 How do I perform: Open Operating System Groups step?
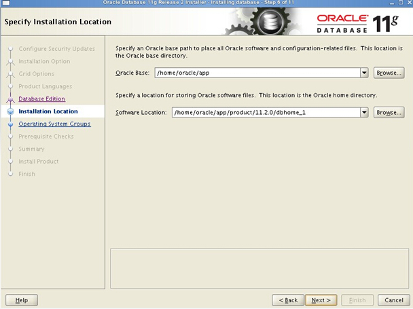point(54,124)
